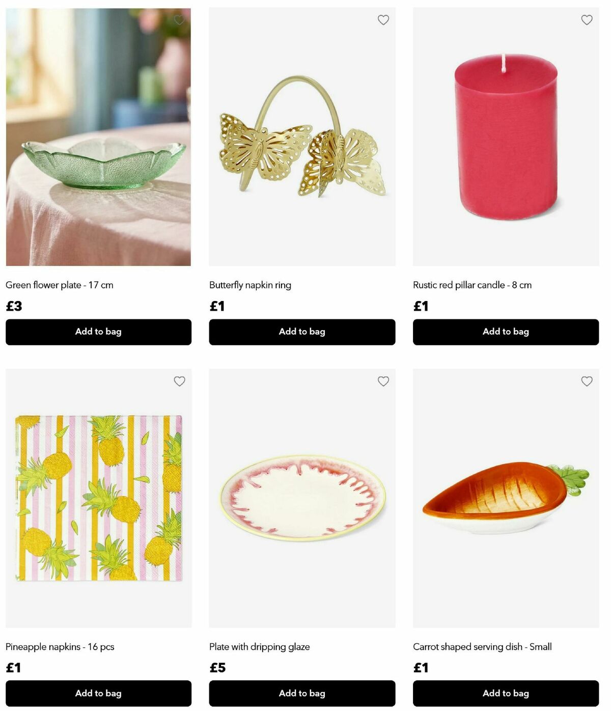
Task: Toggle wishlist heart on Carrot shaped serving dish
Action: [x=587, y=381]
